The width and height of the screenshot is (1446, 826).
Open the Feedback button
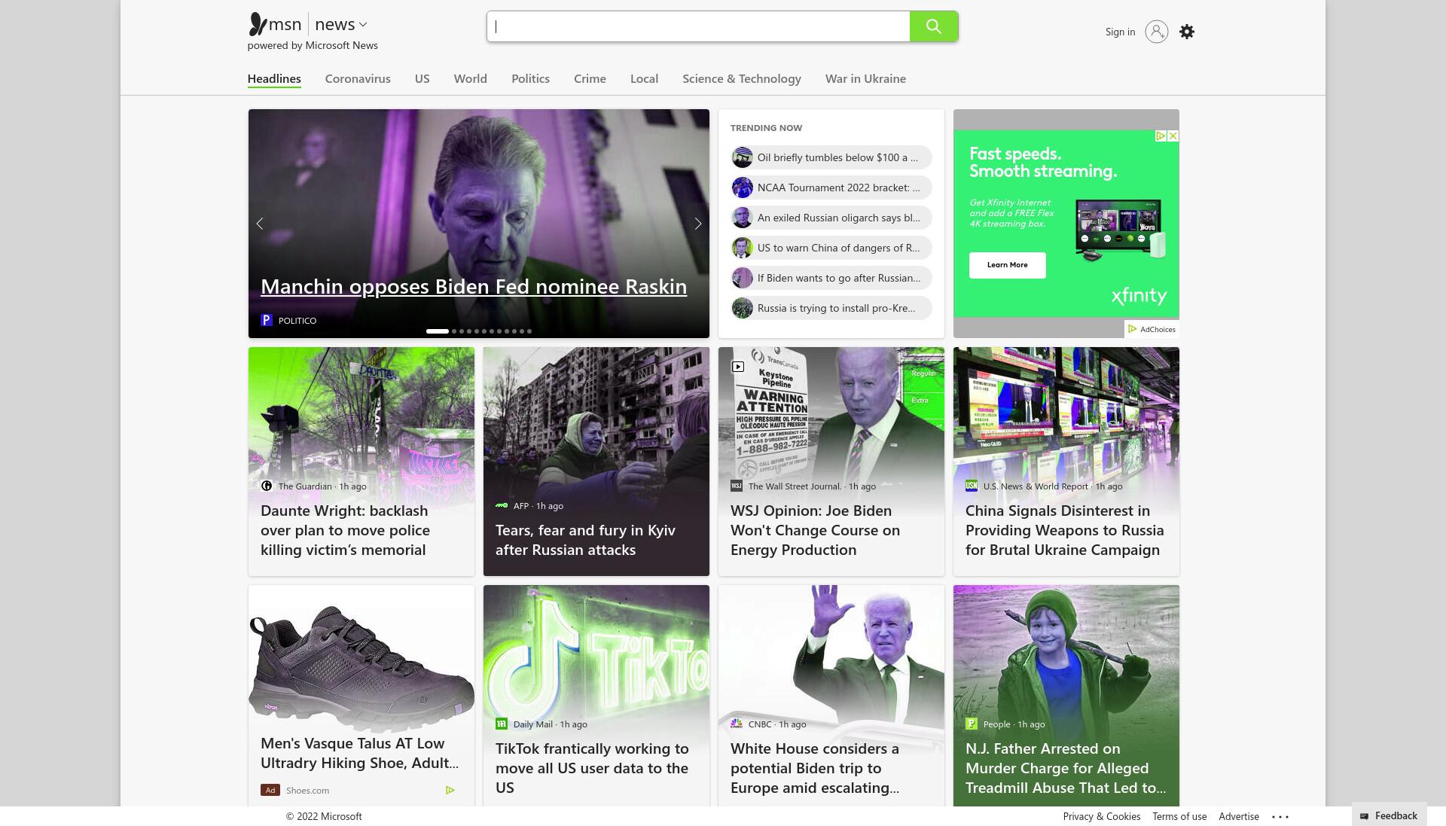[x=1389, y=815]
